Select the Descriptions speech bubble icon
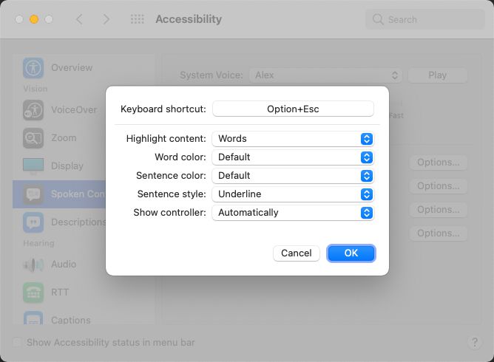This screenshot has height=362, width=494. pyautogui.click(x=33, y=222)
